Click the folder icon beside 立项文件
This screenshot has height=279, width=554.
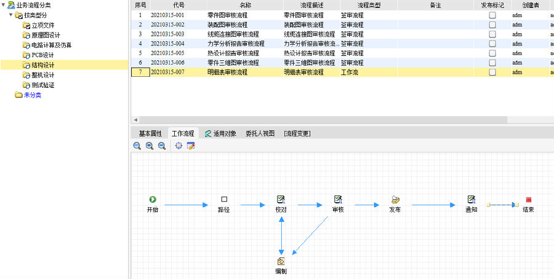point(26,25)
